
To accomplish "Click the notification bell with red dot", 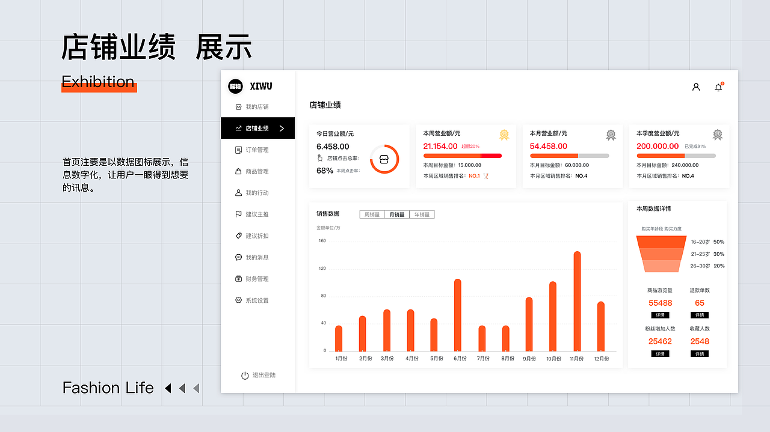I will pos(718,87).
